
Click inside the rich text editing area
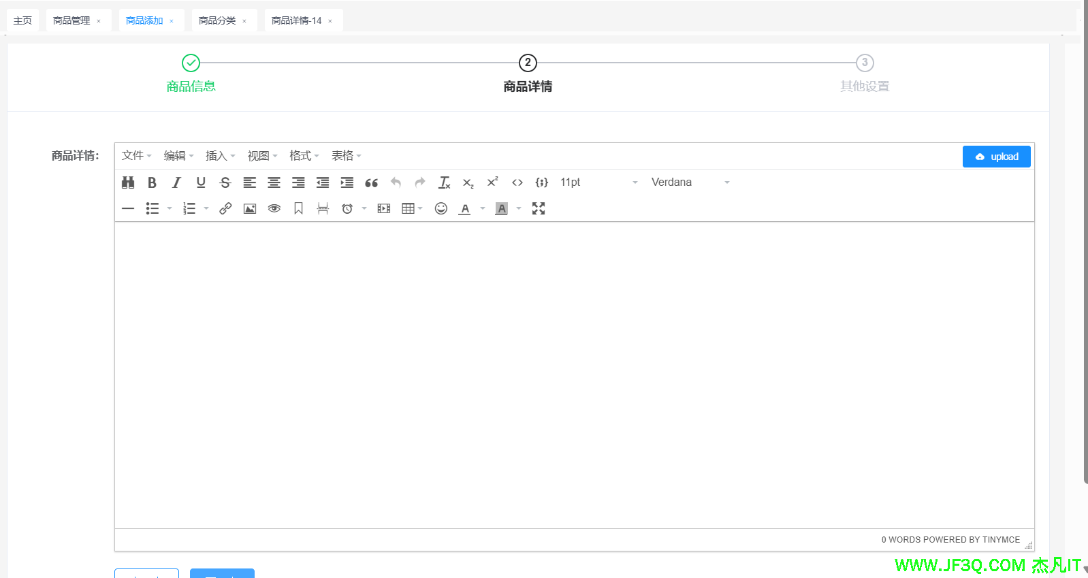pos(574,374)
